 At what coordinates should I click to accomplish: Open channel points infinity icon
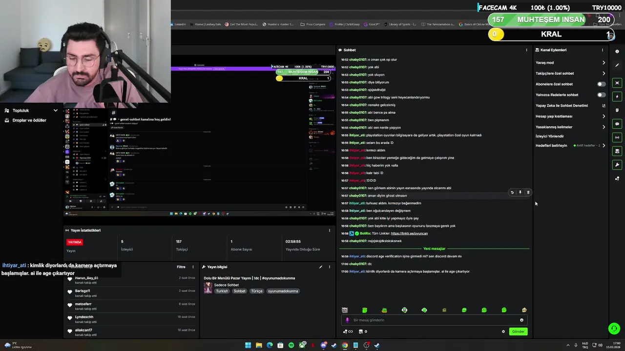click(x=348, y=331)
